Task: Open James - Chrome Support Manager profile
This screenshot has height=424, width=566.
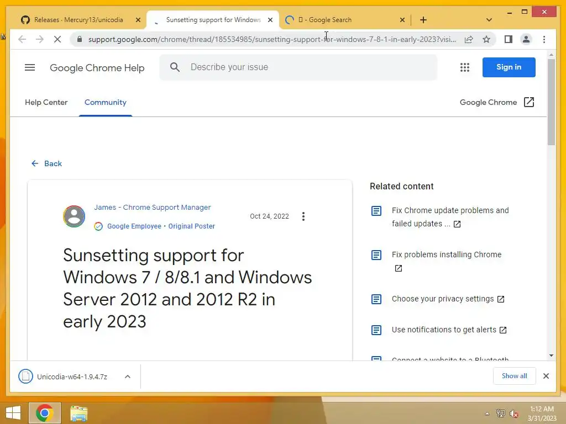Action: [153, 208]
